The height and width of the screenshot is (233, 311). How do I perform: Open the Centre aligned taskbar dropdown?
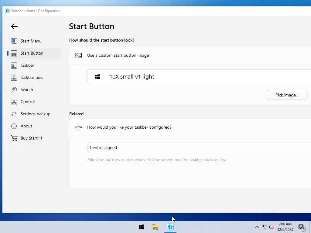pos(199,147)
